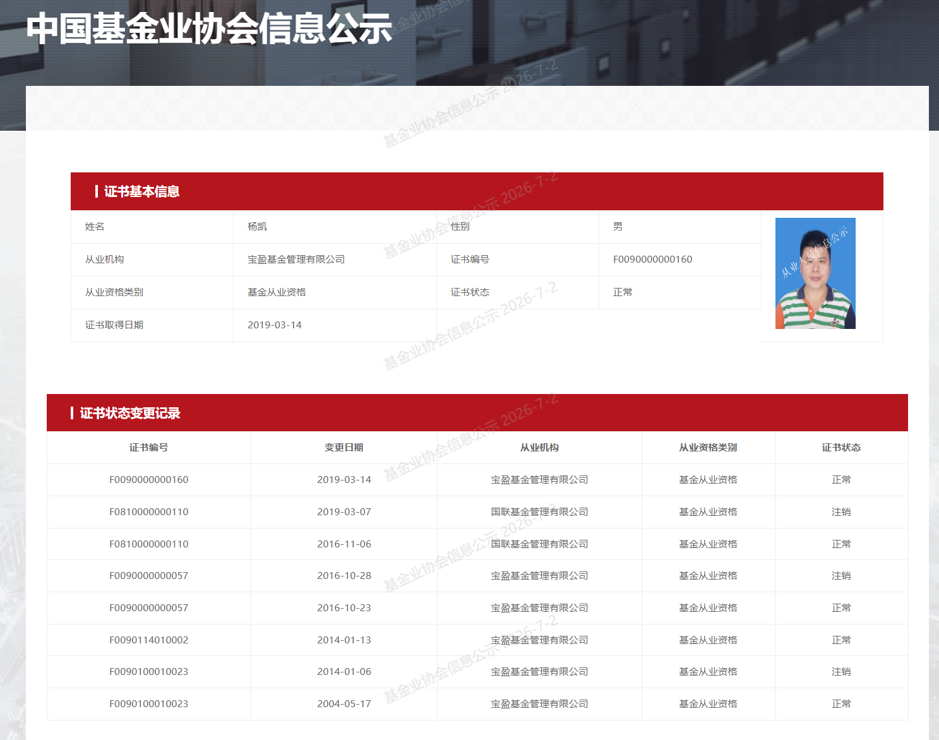Click the 从业机构 column header in change records
This screenshot has height=740, width=939.
click(539, 448)
